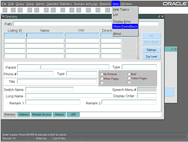Viewport: 188px width, 142px height.
Task: Check the Bold checkbox
Action: [129, 74]
